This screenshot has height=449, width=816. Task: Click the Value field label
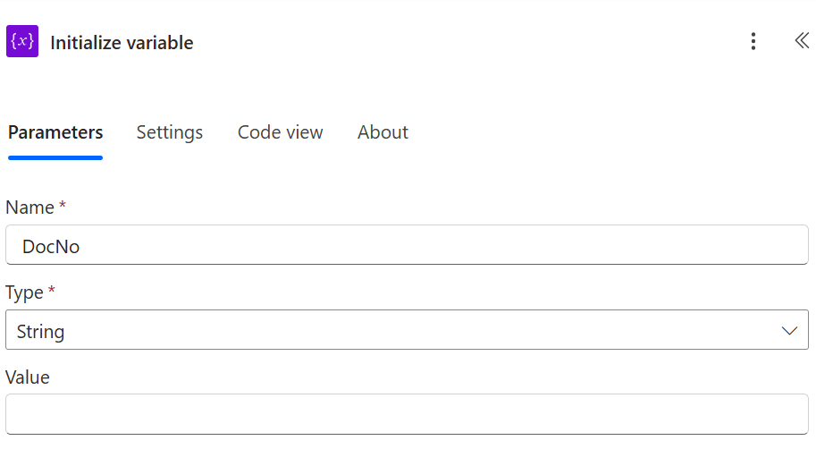28,377
